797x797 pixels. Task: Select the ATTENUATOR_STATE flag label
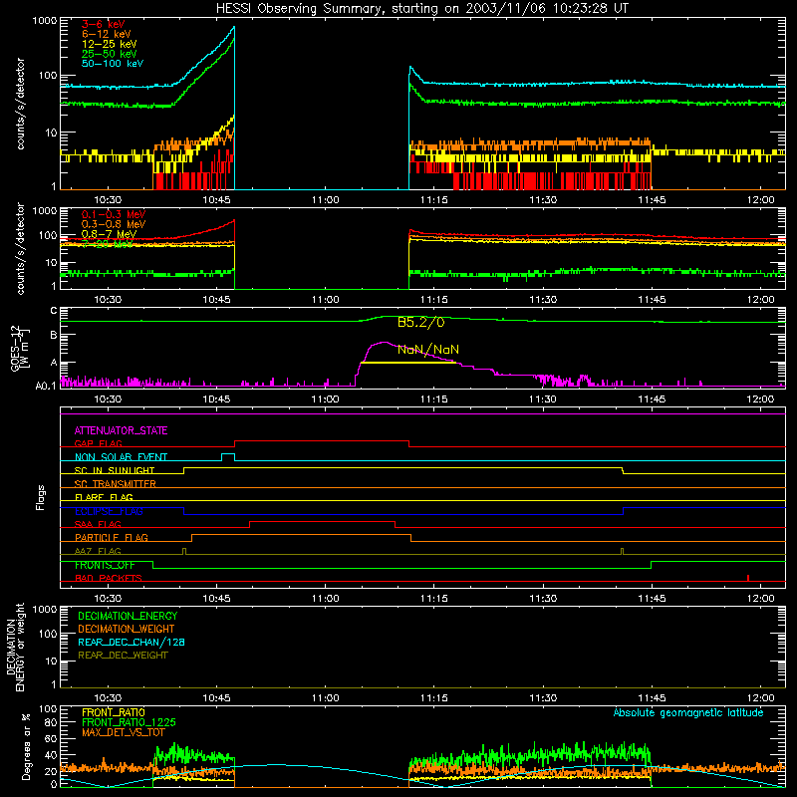click(121, 430)
